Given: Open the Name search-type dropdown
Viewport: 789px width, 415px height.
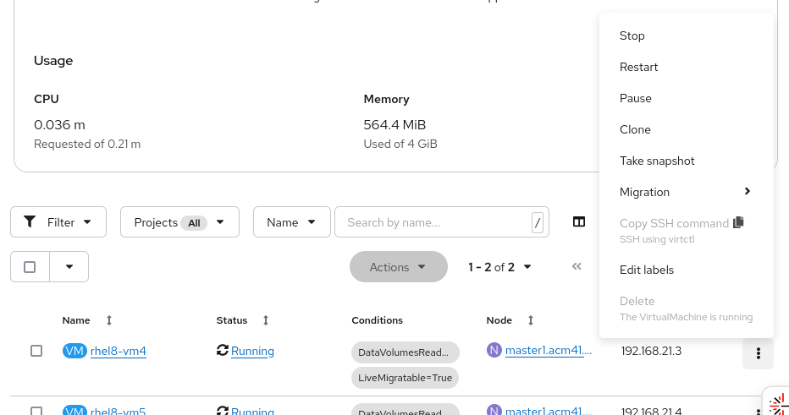Looking at the screenshot, I should coord(291,222).
